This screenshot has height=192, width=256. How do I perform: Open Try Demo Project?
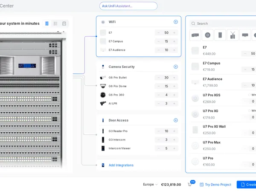215,185
